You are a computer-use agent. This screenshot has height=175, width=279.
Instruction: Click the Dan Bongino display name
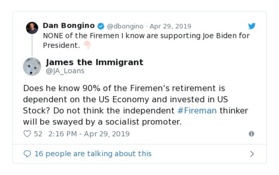68,26
